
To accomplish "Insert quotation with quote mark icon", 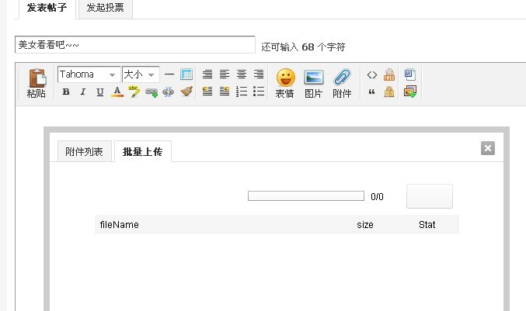I will point(371,92).
